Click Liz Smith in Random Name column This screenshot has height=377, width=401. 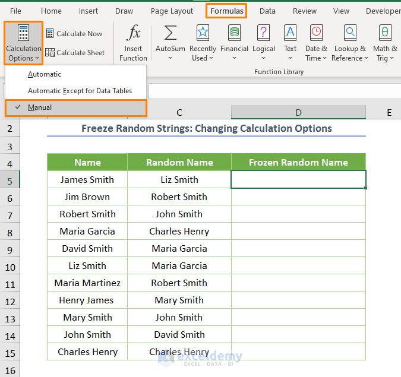(x=179, y=180)
